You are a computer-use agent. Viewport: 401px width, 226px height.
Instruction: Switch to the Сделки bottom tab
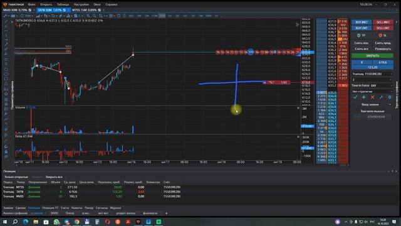point(21,208)
